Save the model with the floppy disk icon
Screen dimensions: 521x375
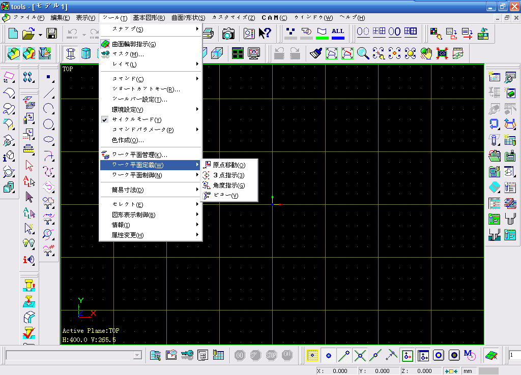coord(51,33)
